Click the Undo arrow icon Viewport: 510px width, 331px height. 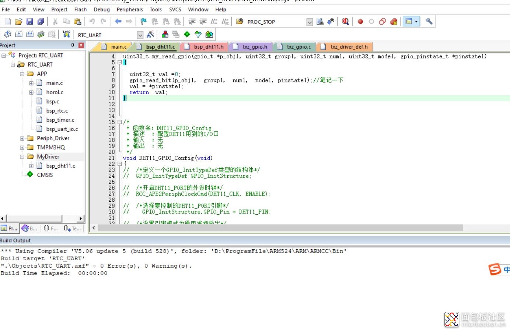click(x=92, y=22)
